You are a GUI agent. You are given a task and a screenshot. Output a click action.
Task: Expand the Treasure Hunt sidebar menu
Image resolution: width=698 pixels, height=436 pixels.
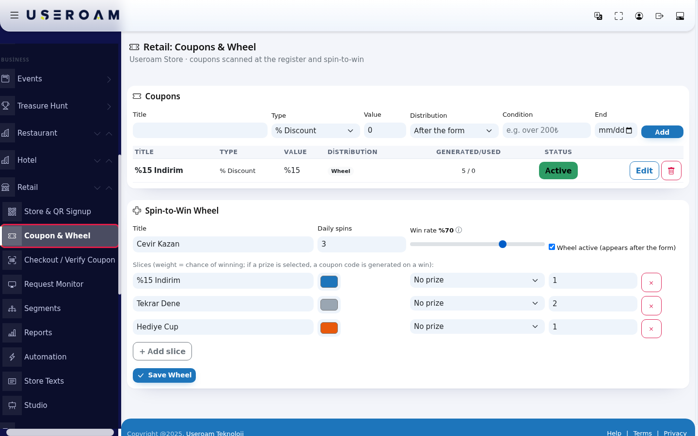pos(109,106)
